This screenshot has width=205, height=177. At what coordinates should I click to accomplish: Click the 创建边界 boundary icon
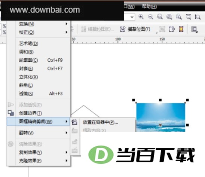click(11, 113)
